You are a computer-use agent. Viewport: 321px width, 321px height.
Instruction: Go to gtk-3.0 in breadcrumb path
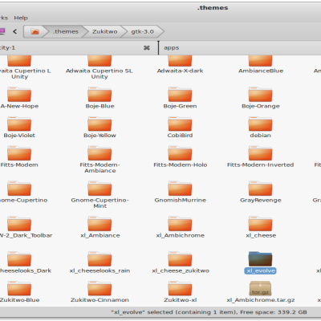tap(142, 31)
